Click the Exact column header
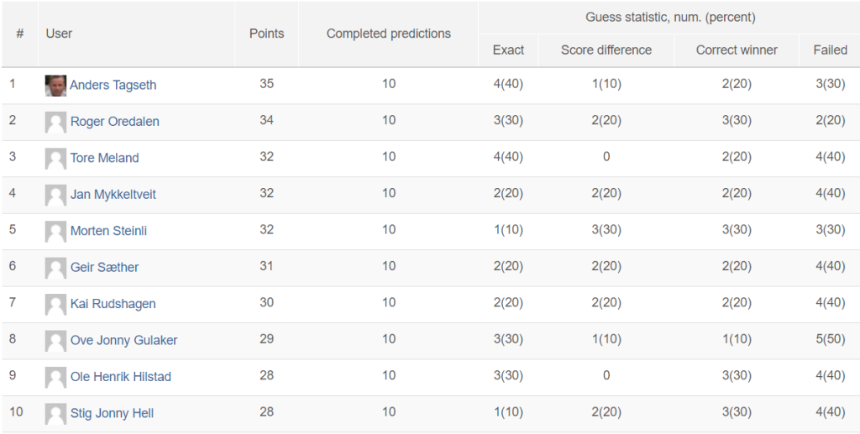The width and height of the screenshot is (860, 434). click(508, 50)
